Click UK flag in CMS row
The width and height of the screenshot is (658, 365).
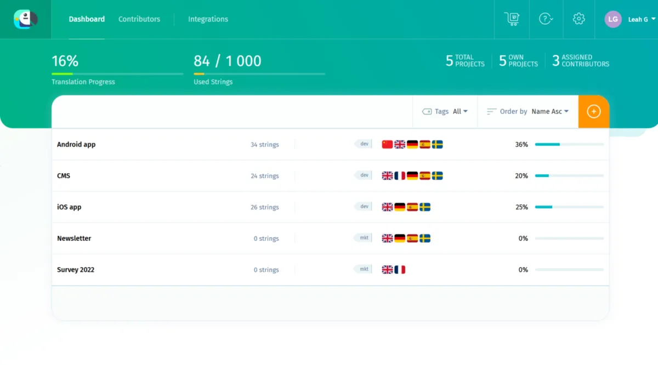click(x=387, y=176)
